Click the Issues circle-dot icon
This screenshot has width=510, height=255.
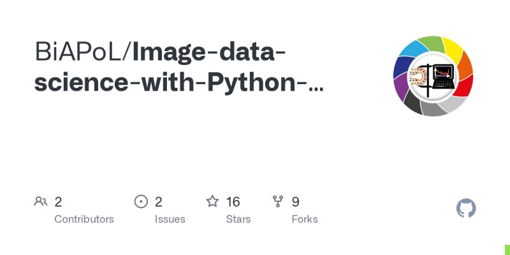(x=141, y=202)
